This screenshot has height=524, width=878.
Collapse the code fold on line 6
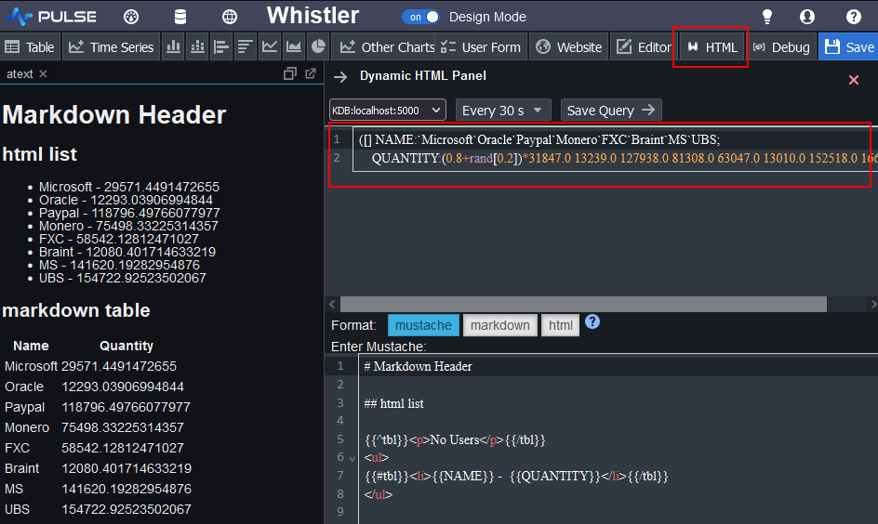tap(353, 459)
